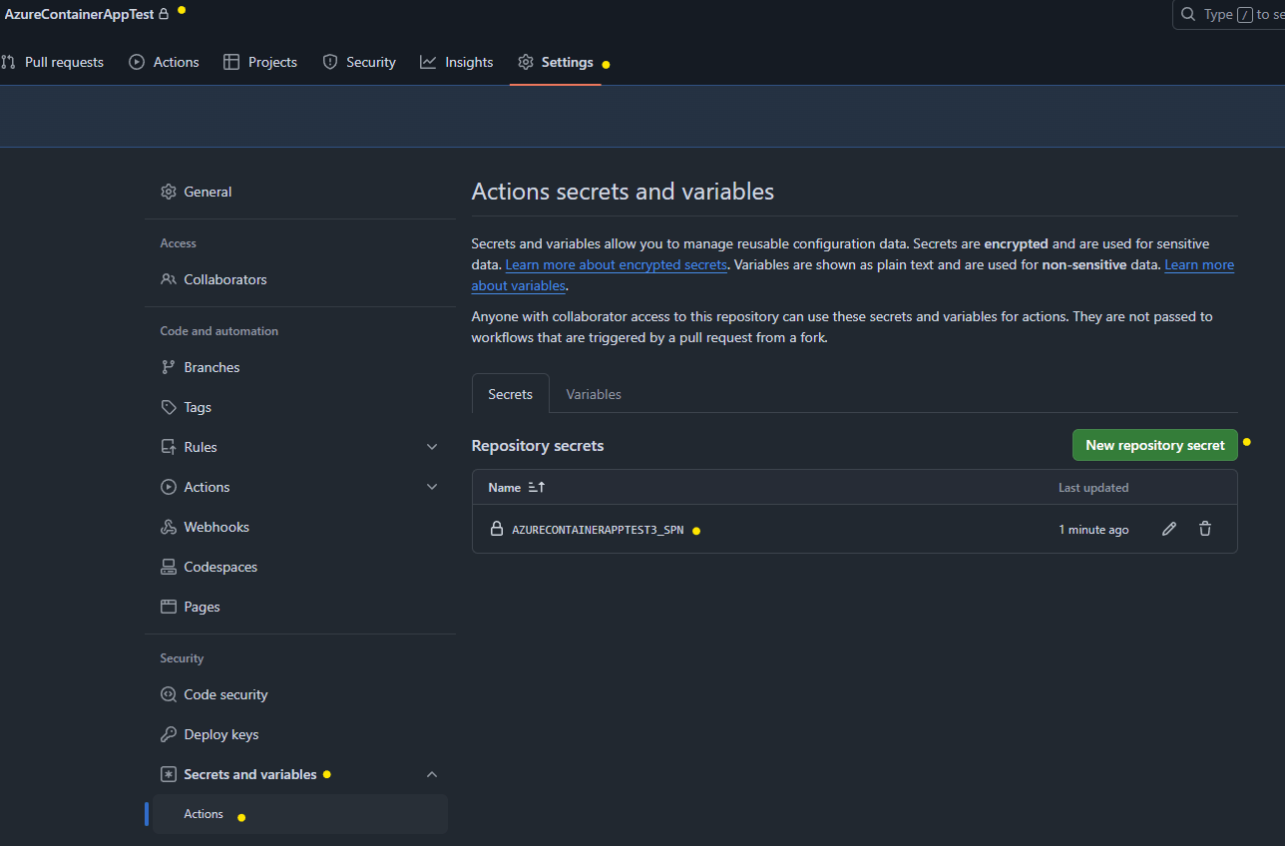Image resolution: width=1285 pixels, height=846 pixels.
Task: Select the Secrets tab
Action: point(510,394)
